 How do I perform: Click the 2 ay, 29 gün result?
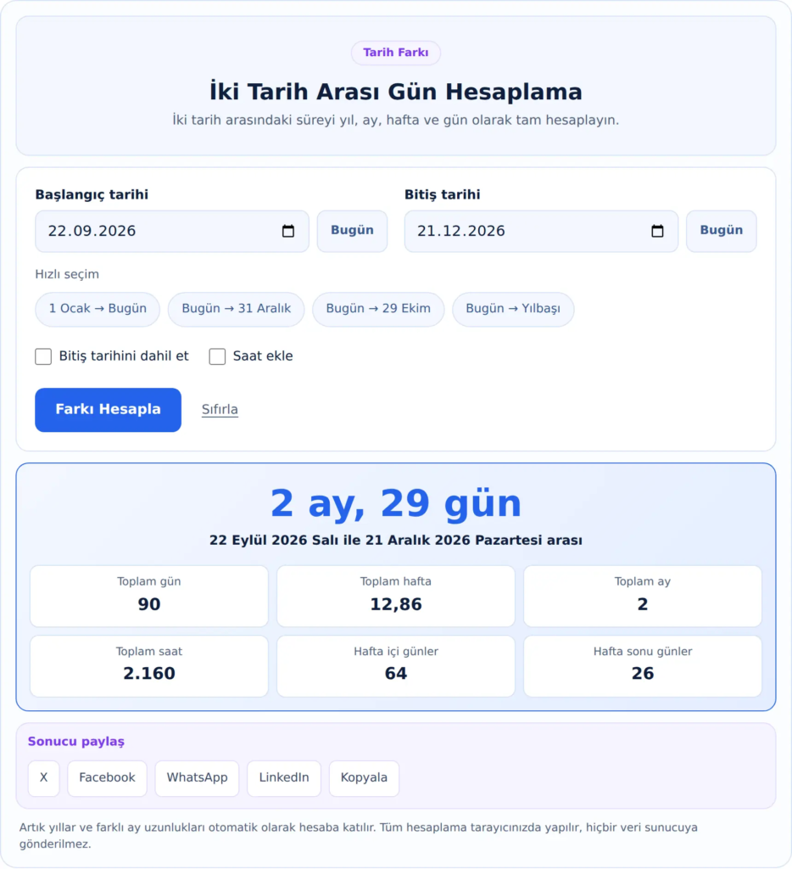(396, 503)
